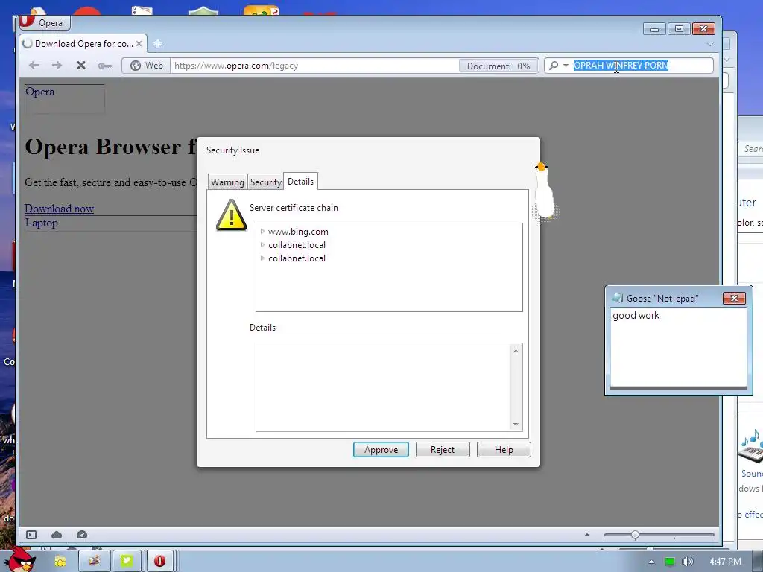Click the search magnifier icon

(554, 66)
